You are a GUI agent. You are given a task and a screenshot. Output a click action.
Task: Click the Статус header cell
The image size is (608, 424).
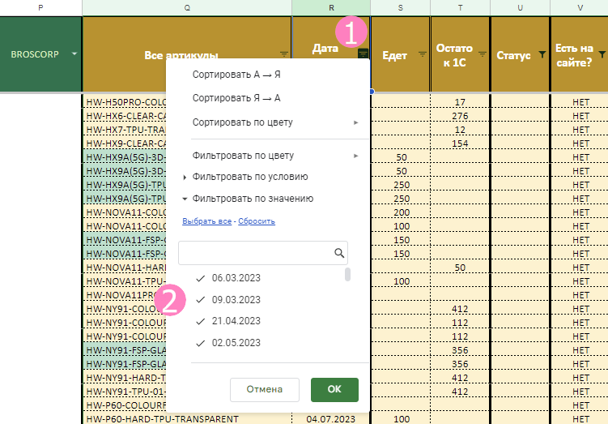point(520,54)
